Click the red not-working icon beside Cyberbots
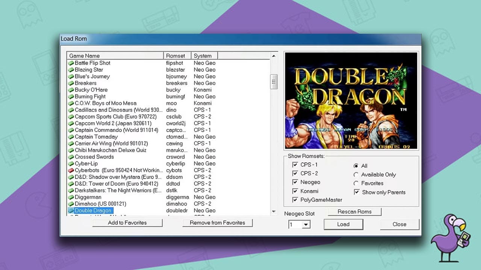481x270 pixels. (71, 171)
